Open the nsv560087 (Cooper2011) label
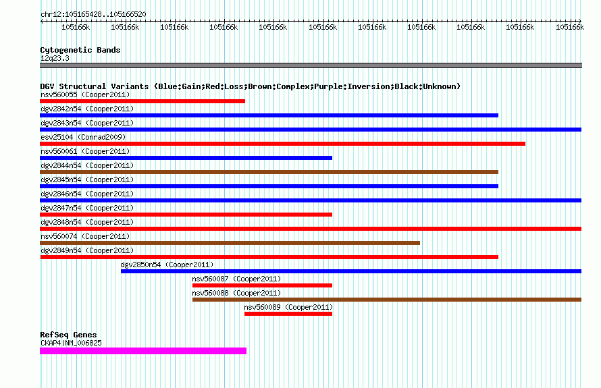Image resolution: width=601 pixels, height=388 pixels. point(236,279)
